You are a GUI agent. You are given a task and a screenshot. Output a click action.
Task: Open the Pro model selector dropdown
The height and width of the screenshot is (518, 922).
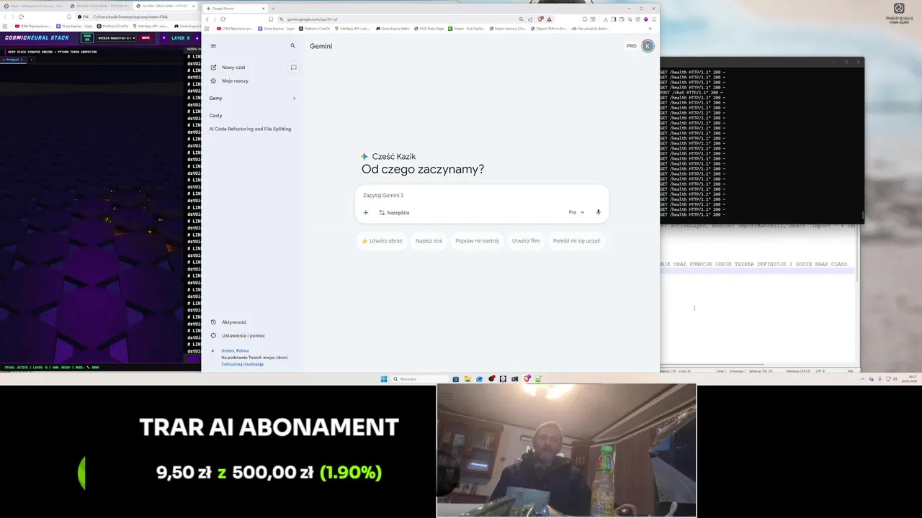tap(577, 213)
